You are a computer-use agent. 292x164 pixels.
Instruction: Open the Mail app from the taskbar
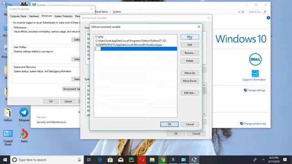[120, 160]
